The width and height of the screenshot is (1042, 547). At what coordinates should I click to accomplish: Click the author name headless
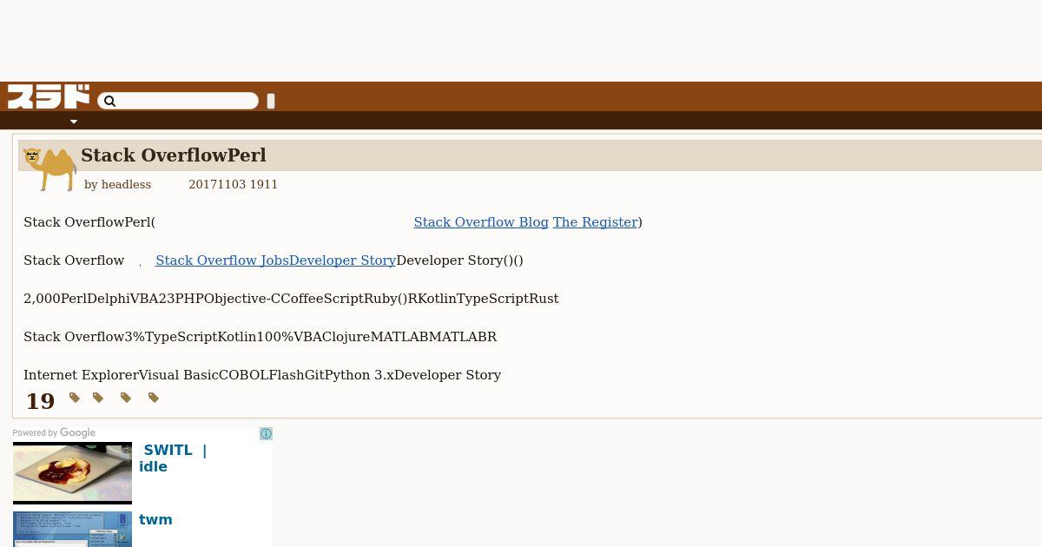[126, 185]
